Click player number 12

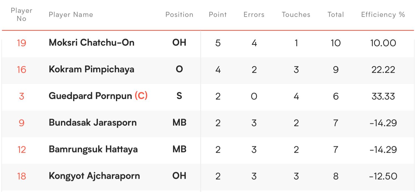click(22, 150)
